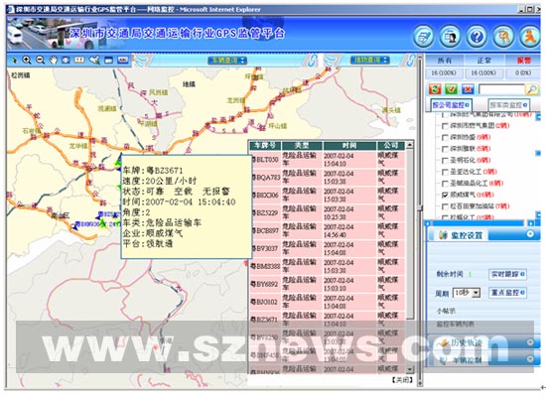The image size is (546, 396).
Task: Click the vehicle table scrollbar down arrow
Action: pos(409,369)
